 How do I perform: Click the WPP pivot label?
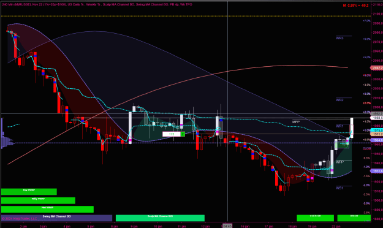pos(339,162)
